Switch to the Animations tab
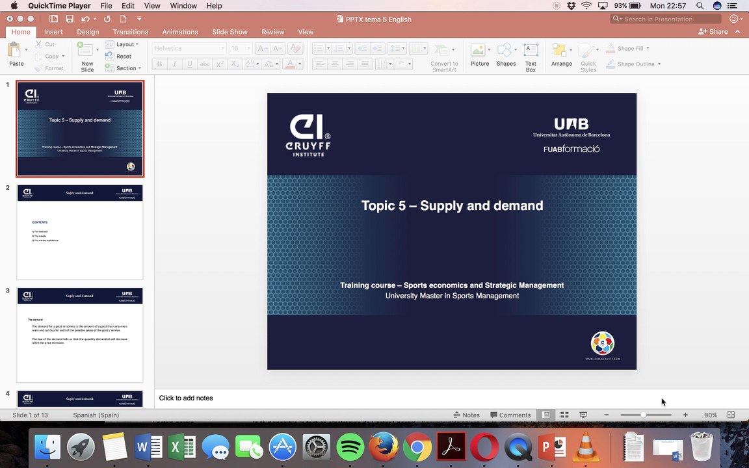Viewport: 749px width, 468px height. (180, 31)
